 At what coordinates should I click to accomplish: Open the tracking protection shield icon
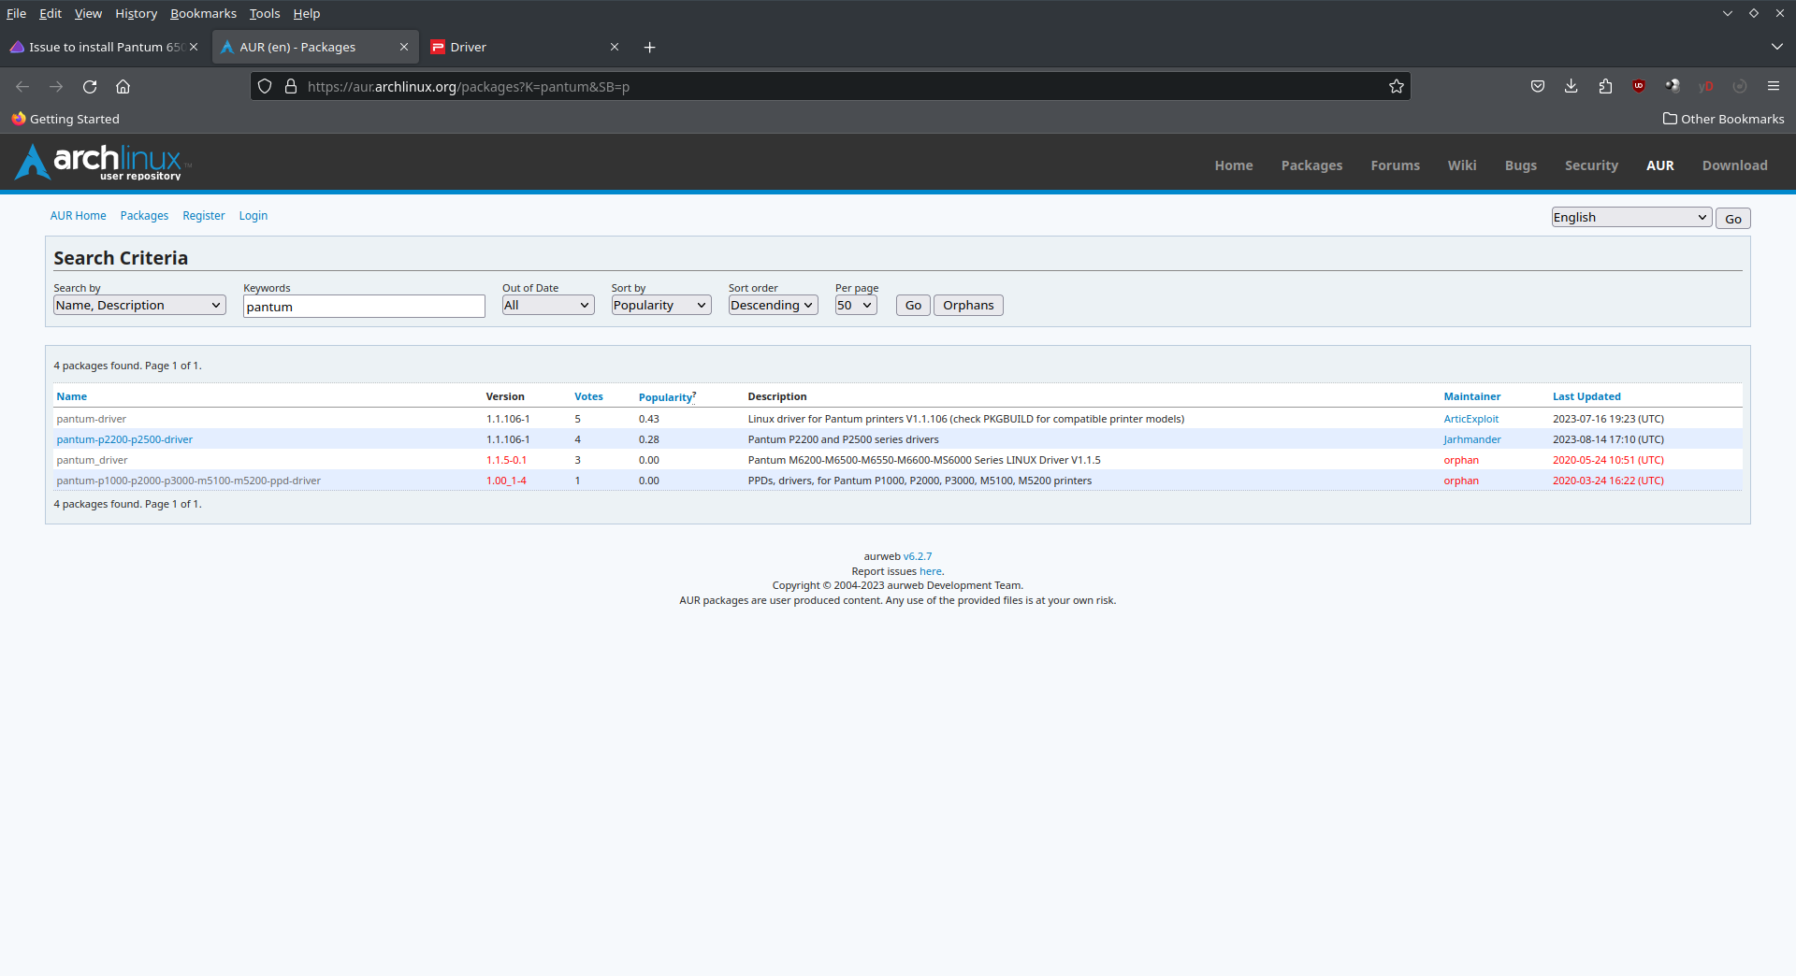(265, 86)
